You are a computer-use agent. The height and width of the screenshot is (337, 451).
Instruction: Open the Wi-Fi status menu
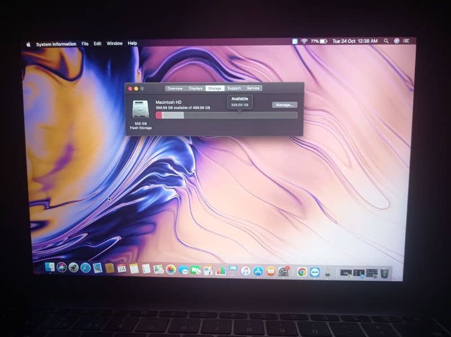pos(304,41)
